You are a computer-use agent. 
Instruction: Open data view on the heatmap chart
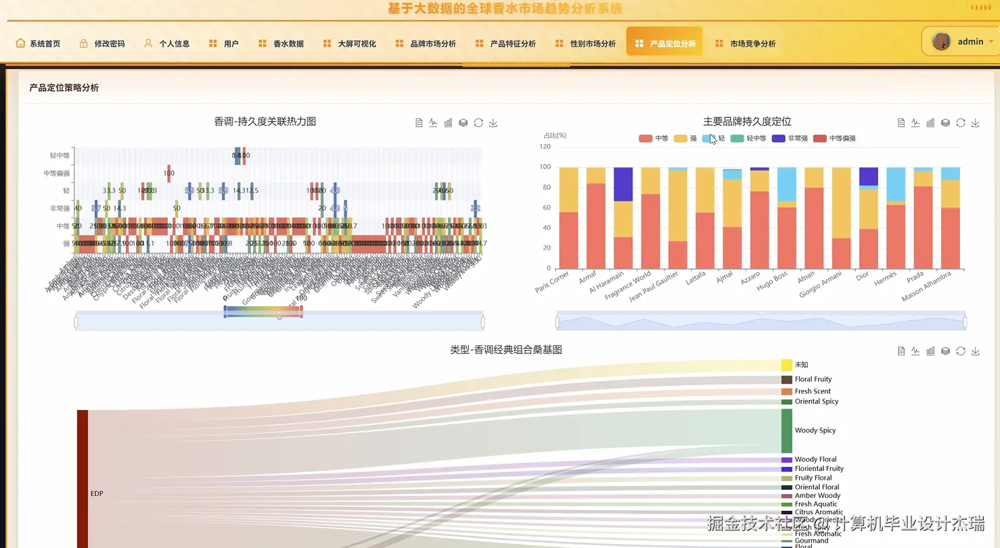tap(419, 123)
